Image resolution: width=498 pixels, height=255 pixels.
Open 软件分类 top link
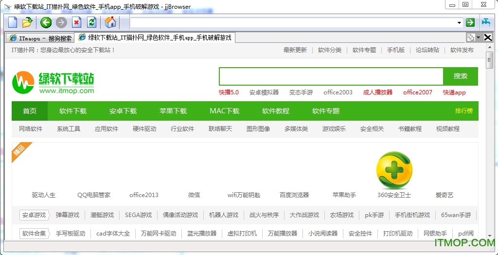(x=330, y=50)
